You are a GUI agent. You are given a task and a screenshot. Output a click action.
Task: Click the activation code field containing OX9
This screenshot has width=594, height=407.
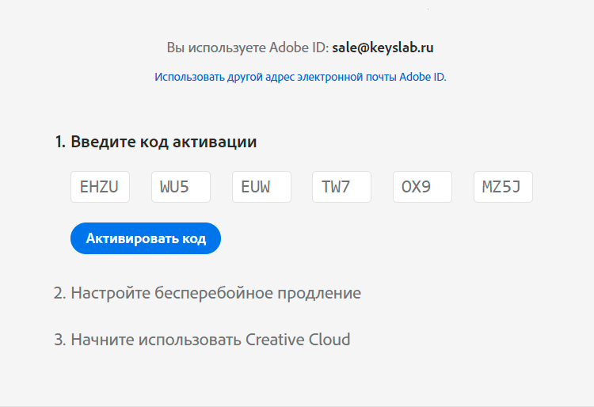[422, 187]
